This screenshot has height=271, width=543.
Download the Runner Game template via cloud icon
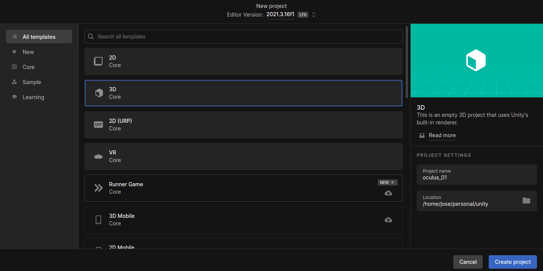click(388, 193)
